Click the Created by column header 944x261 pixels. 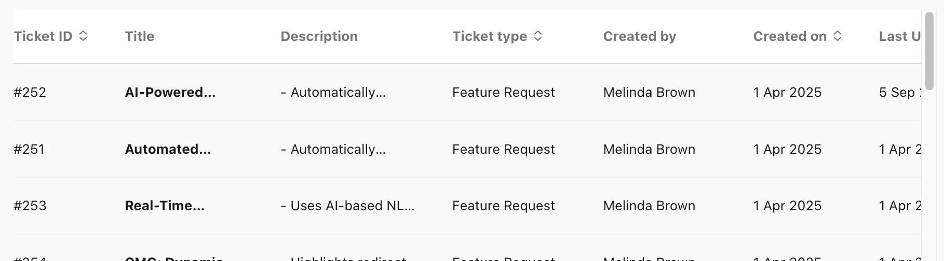pos(640,36)
